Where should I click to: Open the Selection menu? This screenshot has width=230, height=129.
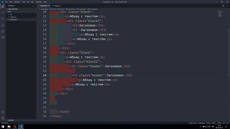(17, 2)
